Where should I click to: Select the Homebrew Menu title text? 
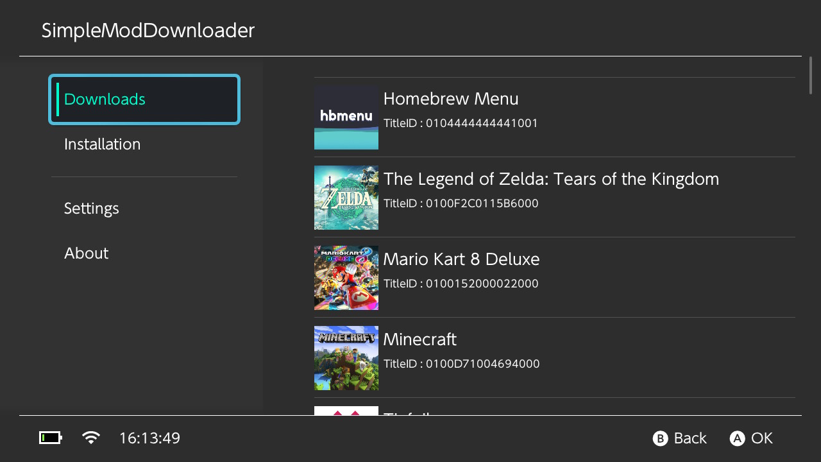click(x=451, y=99)
